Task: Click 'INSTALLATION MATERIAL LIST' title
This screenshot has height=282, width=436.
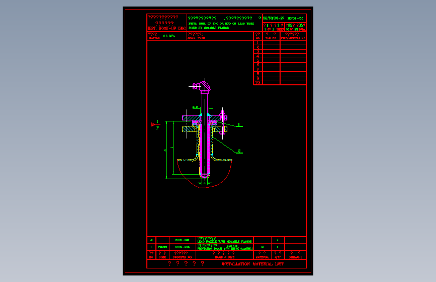Action: [x=252, y=264]
